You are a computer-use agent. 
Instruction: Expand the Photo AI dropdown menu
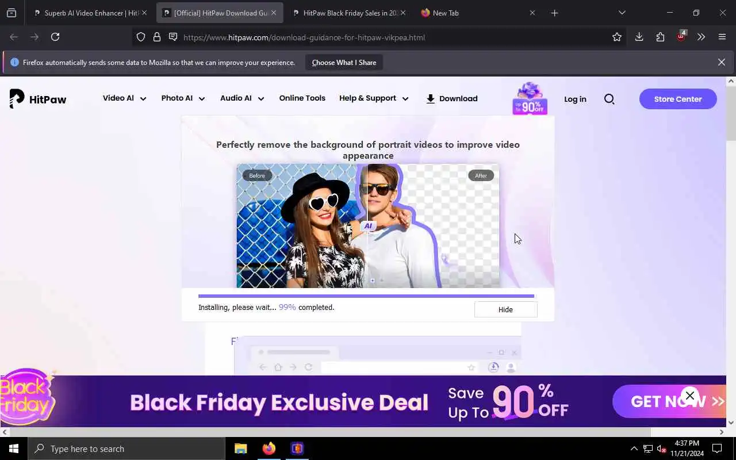coord(183,98)
